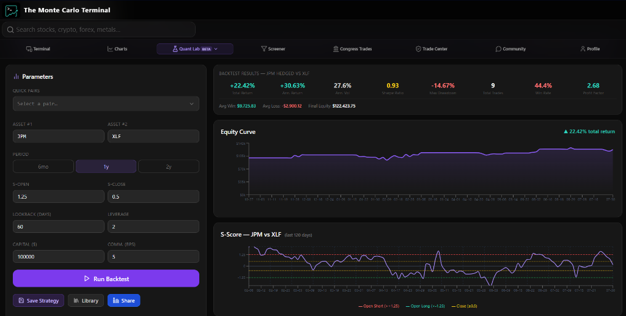This screenshot has height=316, width=626.
Task: Open the Community tab
Action: (x=510, y=49)
